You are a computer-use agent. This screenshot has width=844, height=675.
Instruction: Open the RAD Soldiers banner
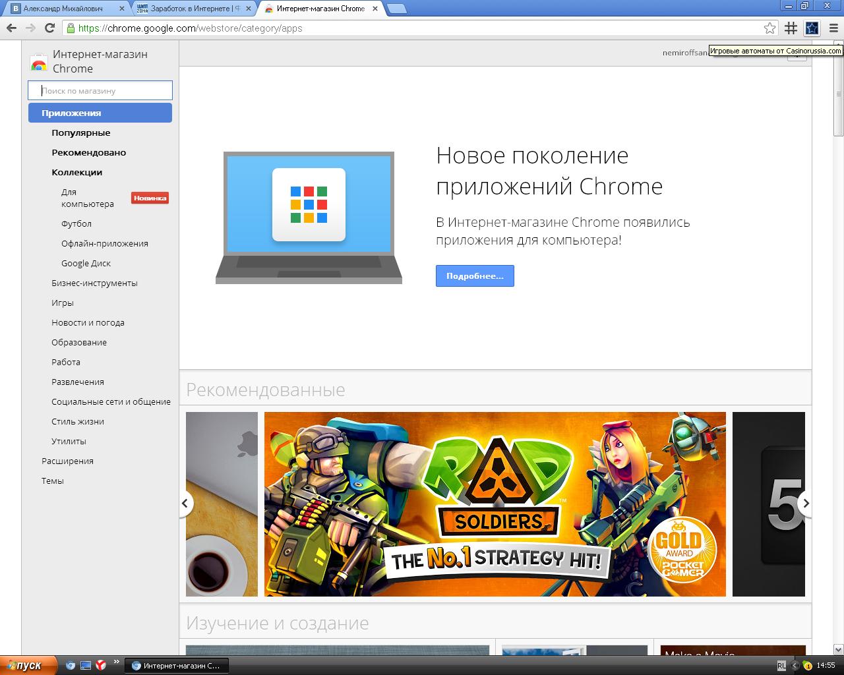tap(495, 504)
